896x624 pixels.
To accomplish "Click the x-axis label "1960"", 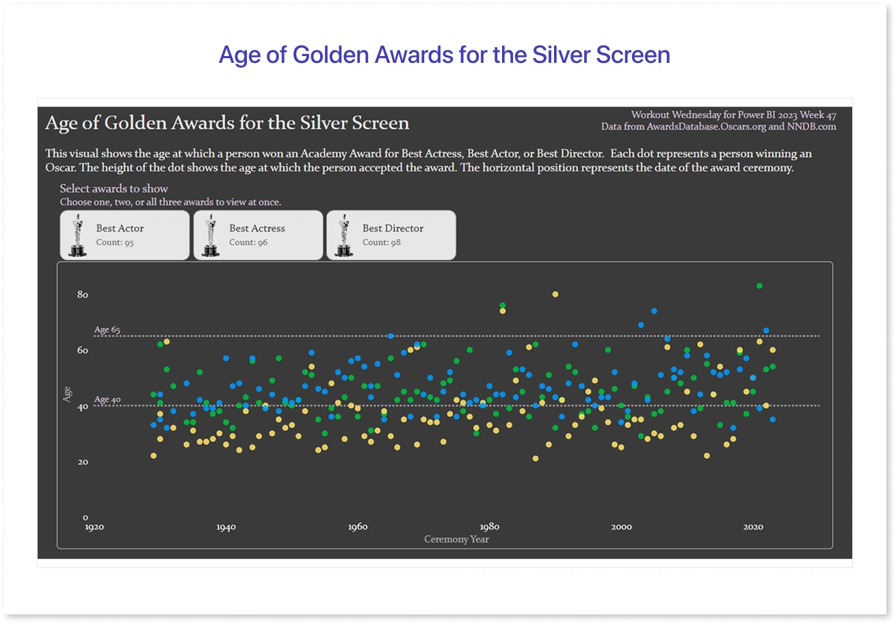I will pyautogui.click(x=358, y=527).
